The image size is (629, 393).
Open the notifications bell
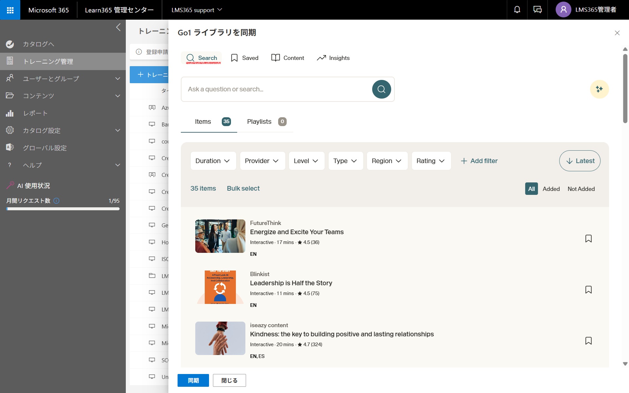tap(517, 10)
